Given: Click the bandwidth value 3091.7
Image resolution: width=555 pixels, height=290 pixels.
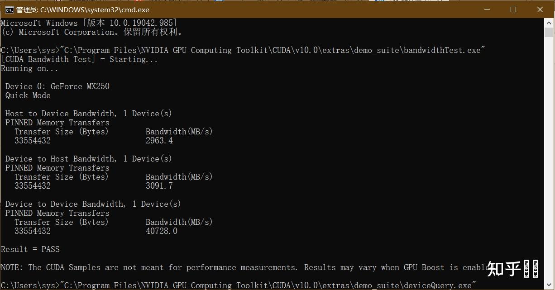Looking at the screenshot, I should [x=159, y=186].
